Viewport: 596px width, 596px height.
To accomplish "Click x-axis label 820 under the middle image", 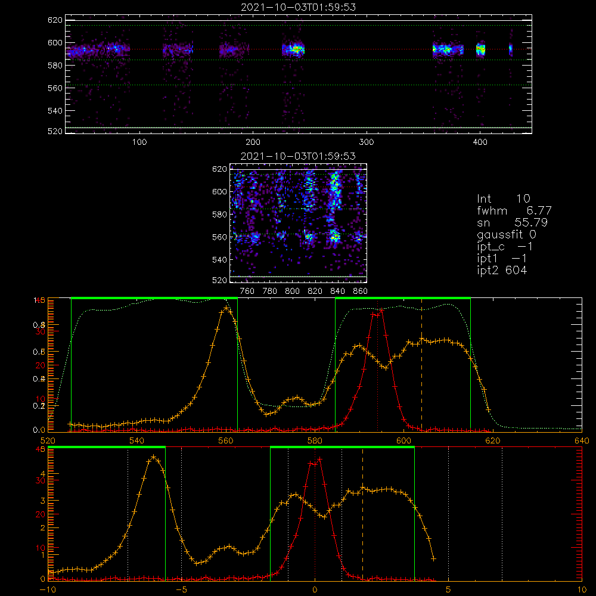I will coord(315,291).
